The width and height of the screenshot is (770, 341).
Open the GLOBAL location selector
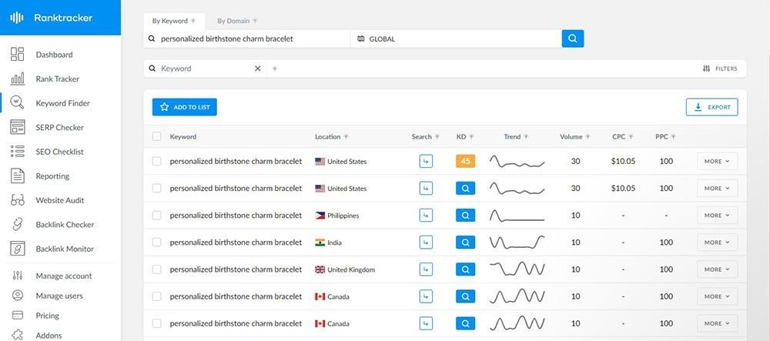click(456, 38)
